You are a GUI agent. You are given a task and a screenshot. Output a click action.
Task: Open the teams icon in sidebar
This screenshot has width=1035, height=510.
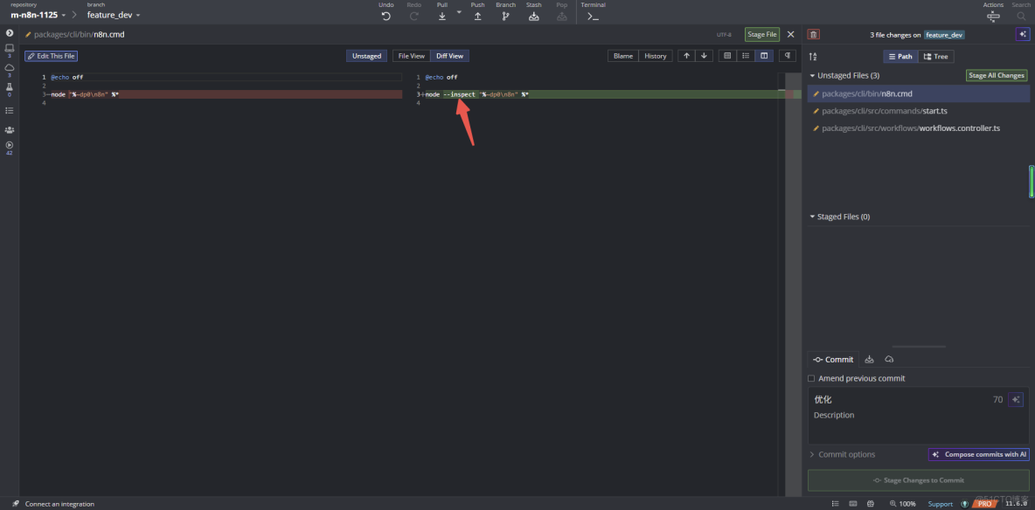pyautogui.click(x=10, y=130)
